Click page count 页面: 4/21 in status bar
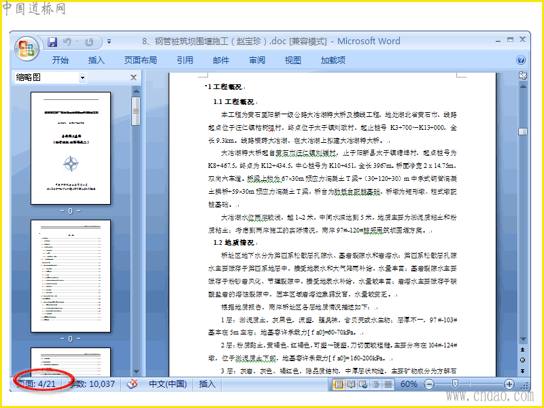The width and height of the screenshot is (544, 408). 36,384
